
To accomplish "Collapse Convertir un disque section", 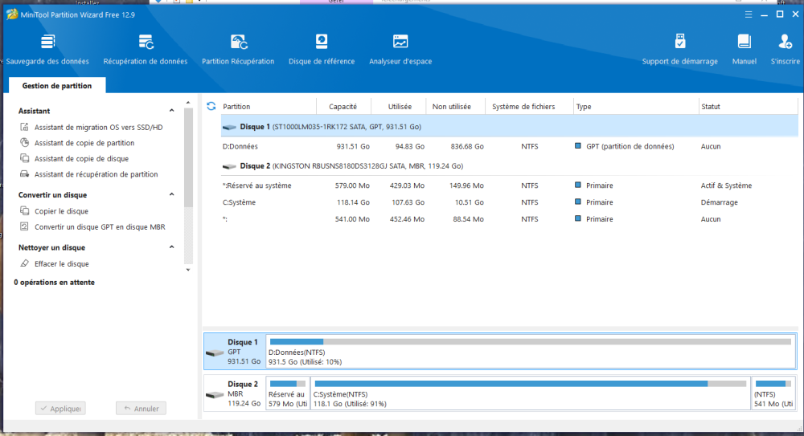I will (171, 195).
